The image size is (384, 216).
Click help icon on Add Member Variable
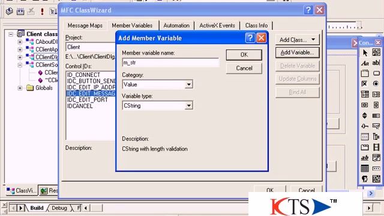click(x=250, y=38)
